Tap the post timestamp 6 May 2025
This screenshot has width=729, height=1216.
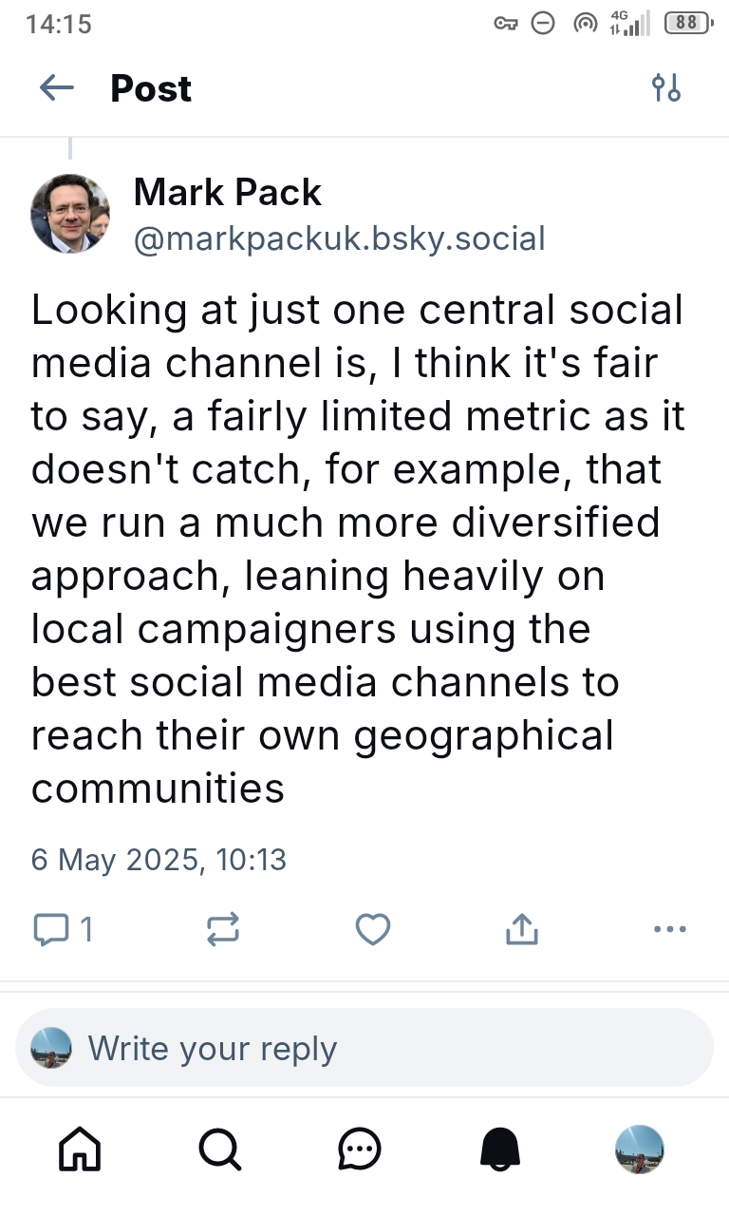(x=159, y=860)
